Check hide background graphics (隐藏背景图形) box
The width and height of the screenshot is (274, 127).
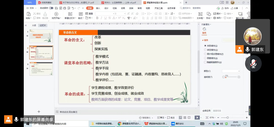coord(205,62)
